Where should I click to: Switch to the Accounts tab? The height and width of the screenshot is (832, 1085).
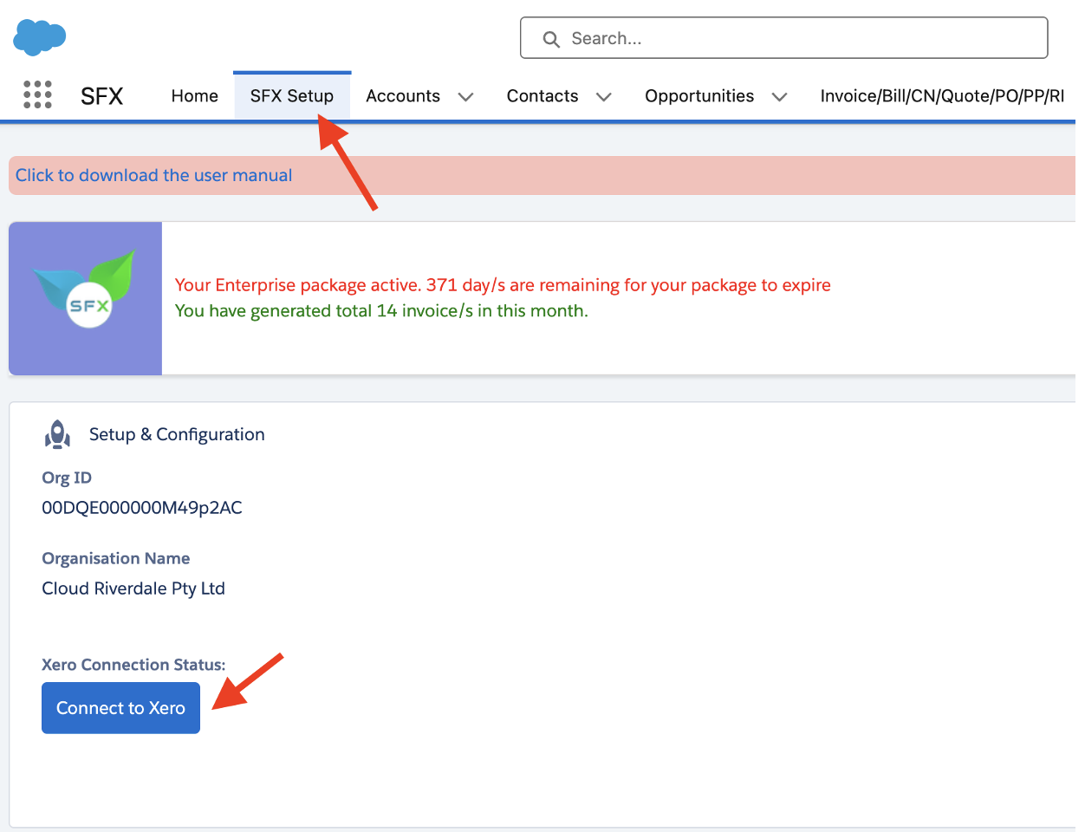(x=403, y=96)
